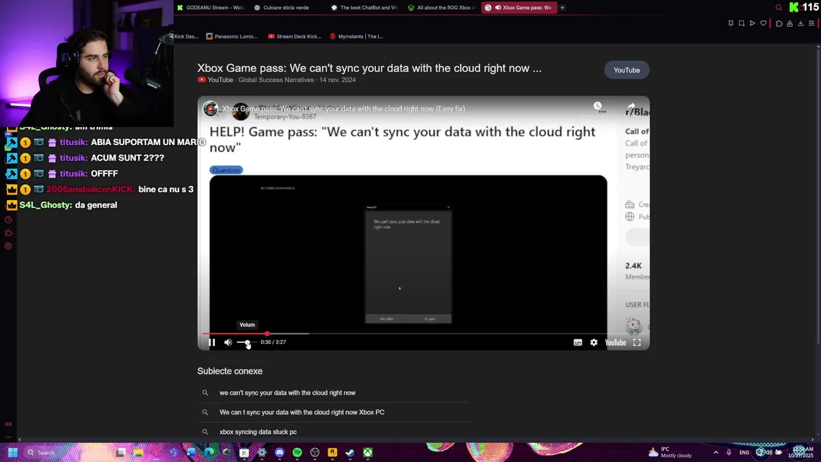Enter fullscreen video mode

[637, 343]
